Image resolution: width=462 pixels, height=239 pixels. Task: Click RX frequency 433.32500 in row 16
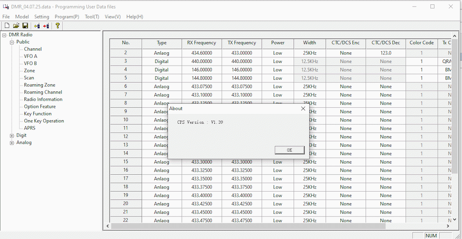click(202, 170)
